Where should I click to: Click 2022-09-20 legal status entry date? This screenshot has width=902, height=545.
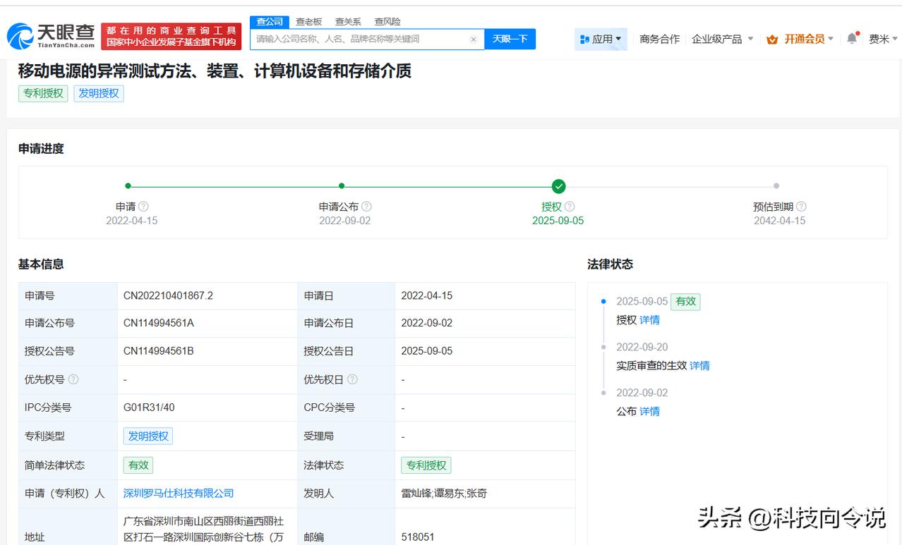click(642, 348)
